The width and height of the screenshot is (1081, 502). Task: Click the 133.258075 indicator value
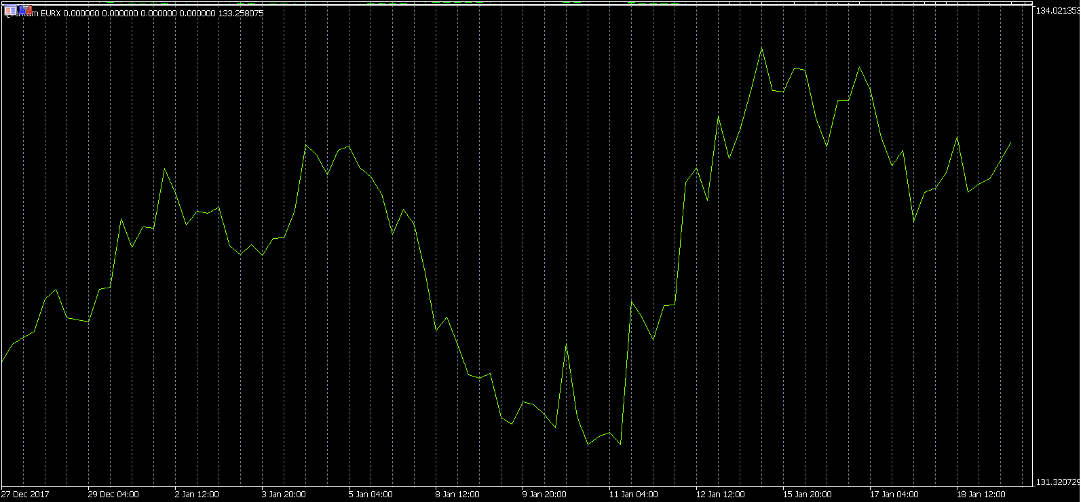(241, 14)
